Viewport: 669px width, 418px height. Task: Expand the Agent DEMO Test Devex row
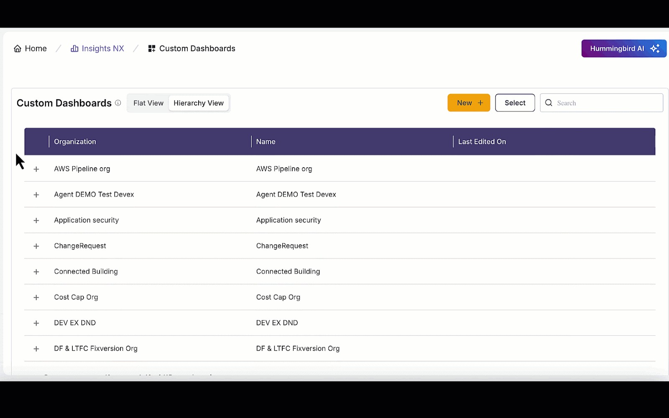tap(36, 195)
